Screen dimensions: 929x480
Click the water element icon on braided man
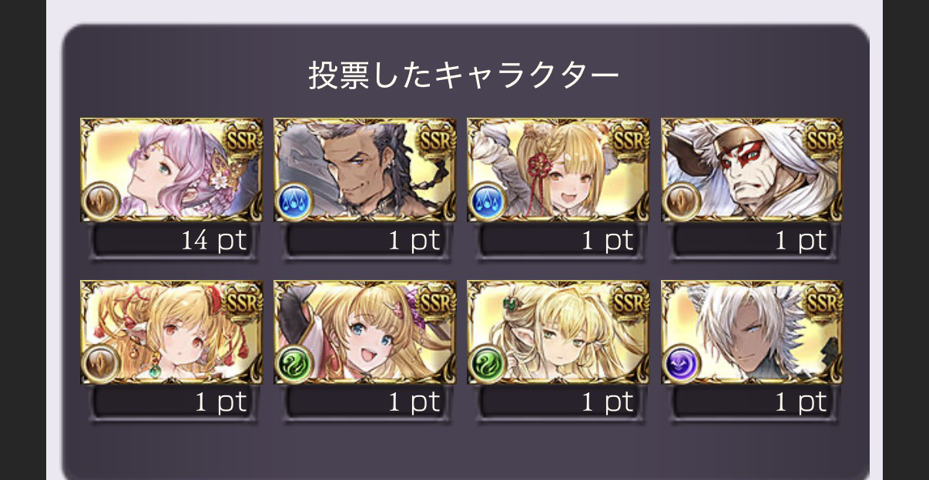293,202
